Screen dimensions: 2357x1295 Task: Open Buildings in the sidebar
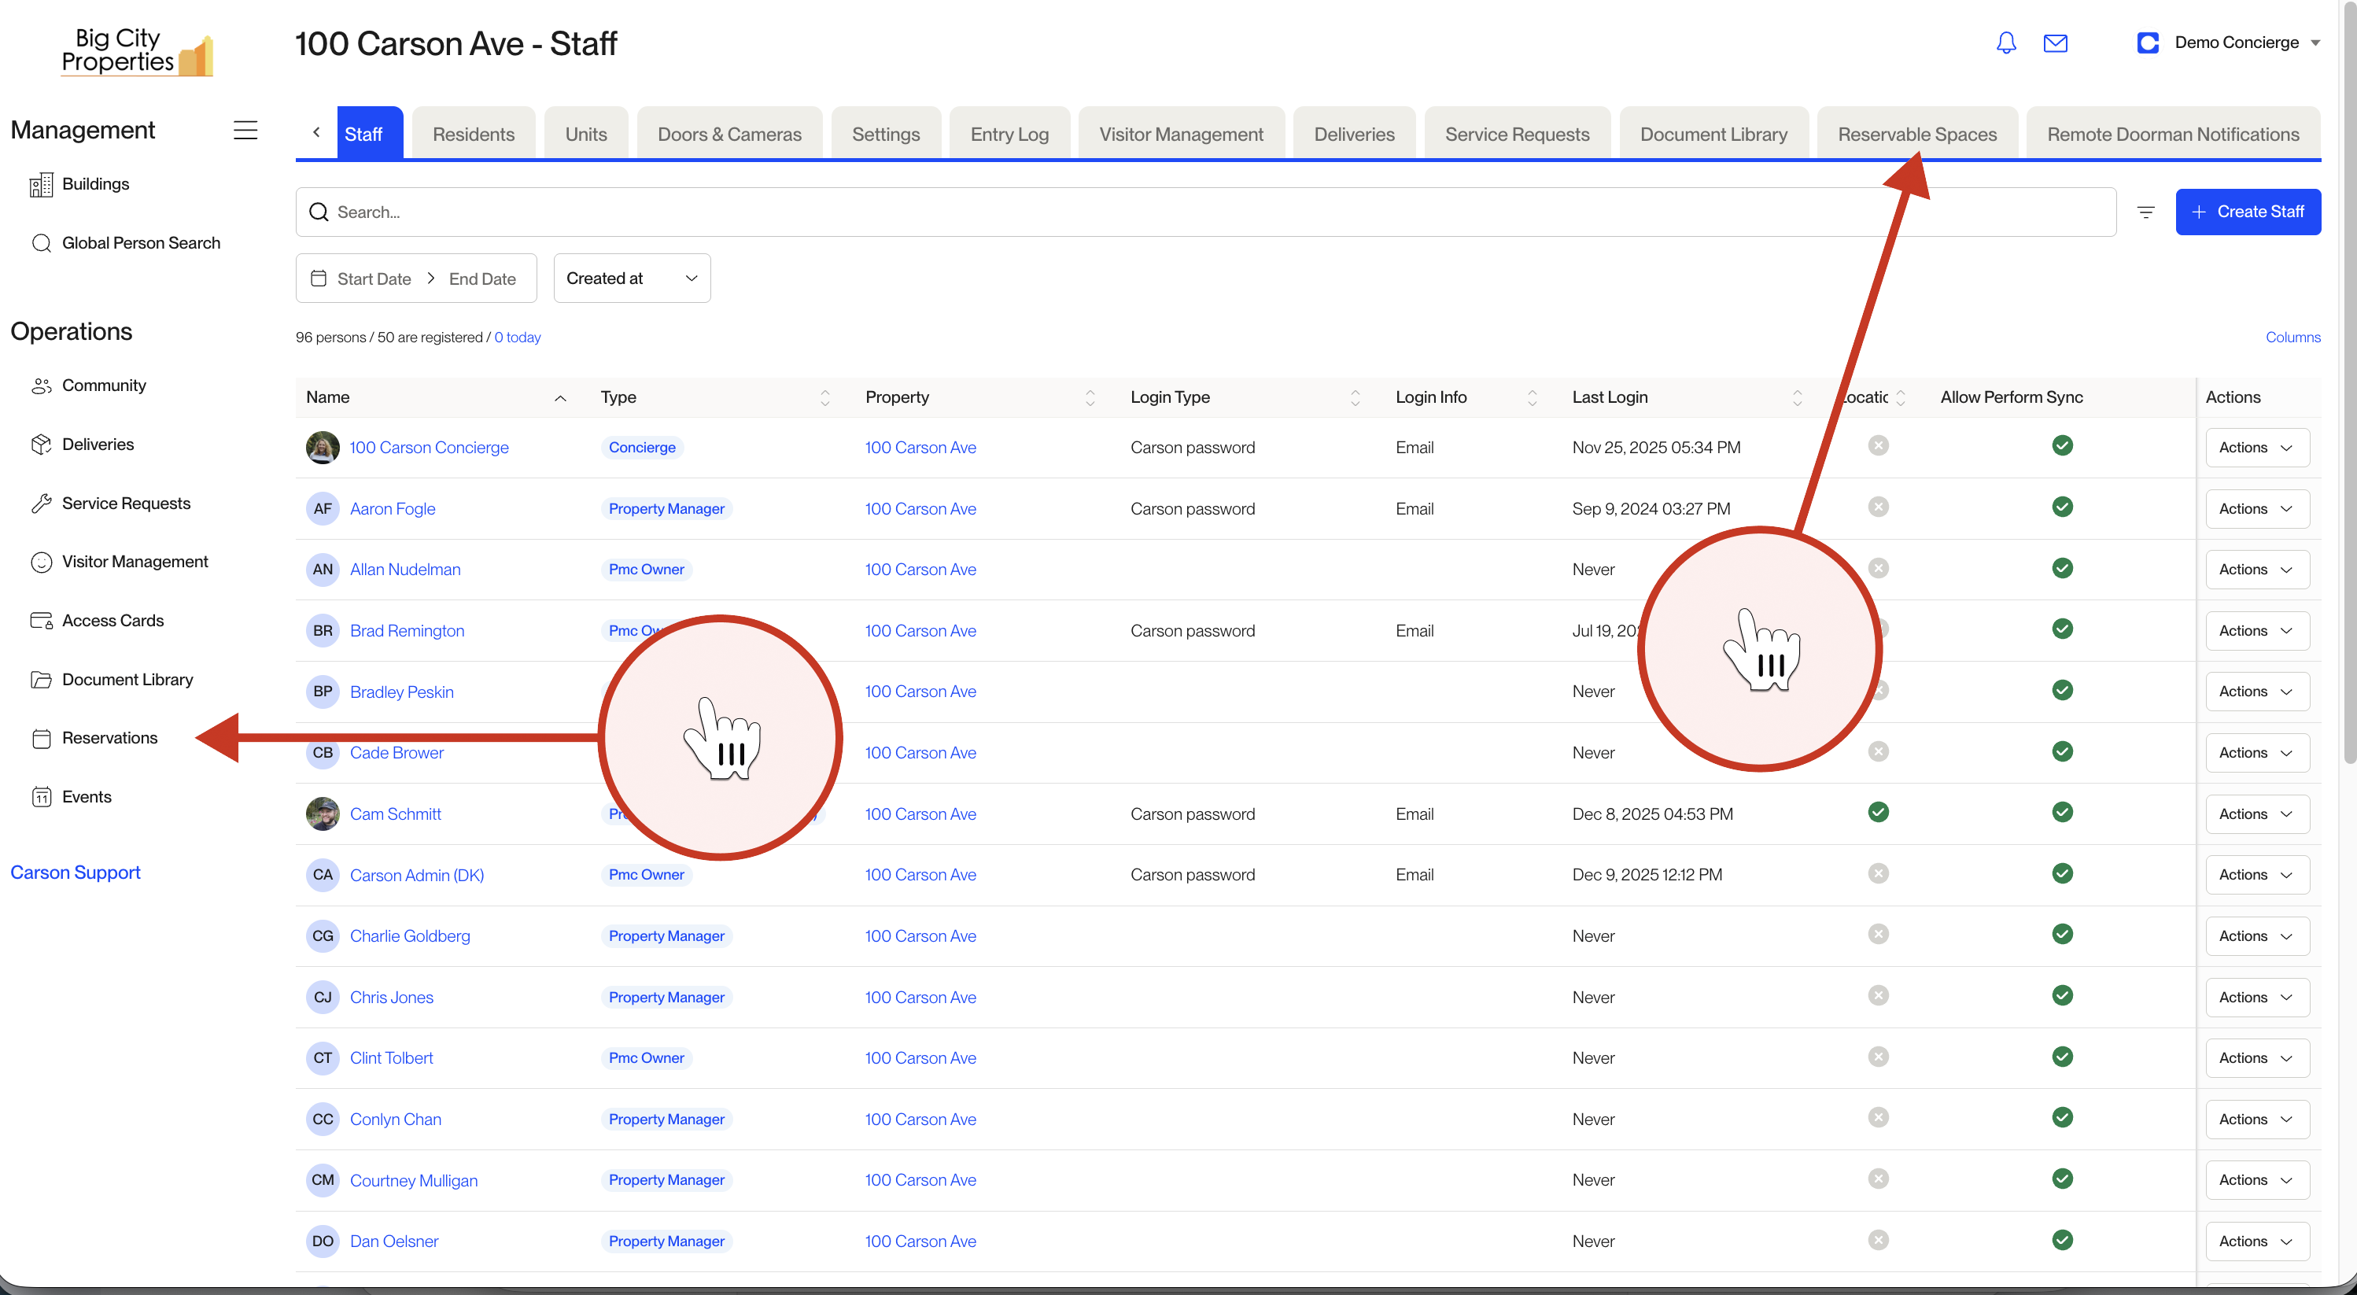(x=95, y=184)
